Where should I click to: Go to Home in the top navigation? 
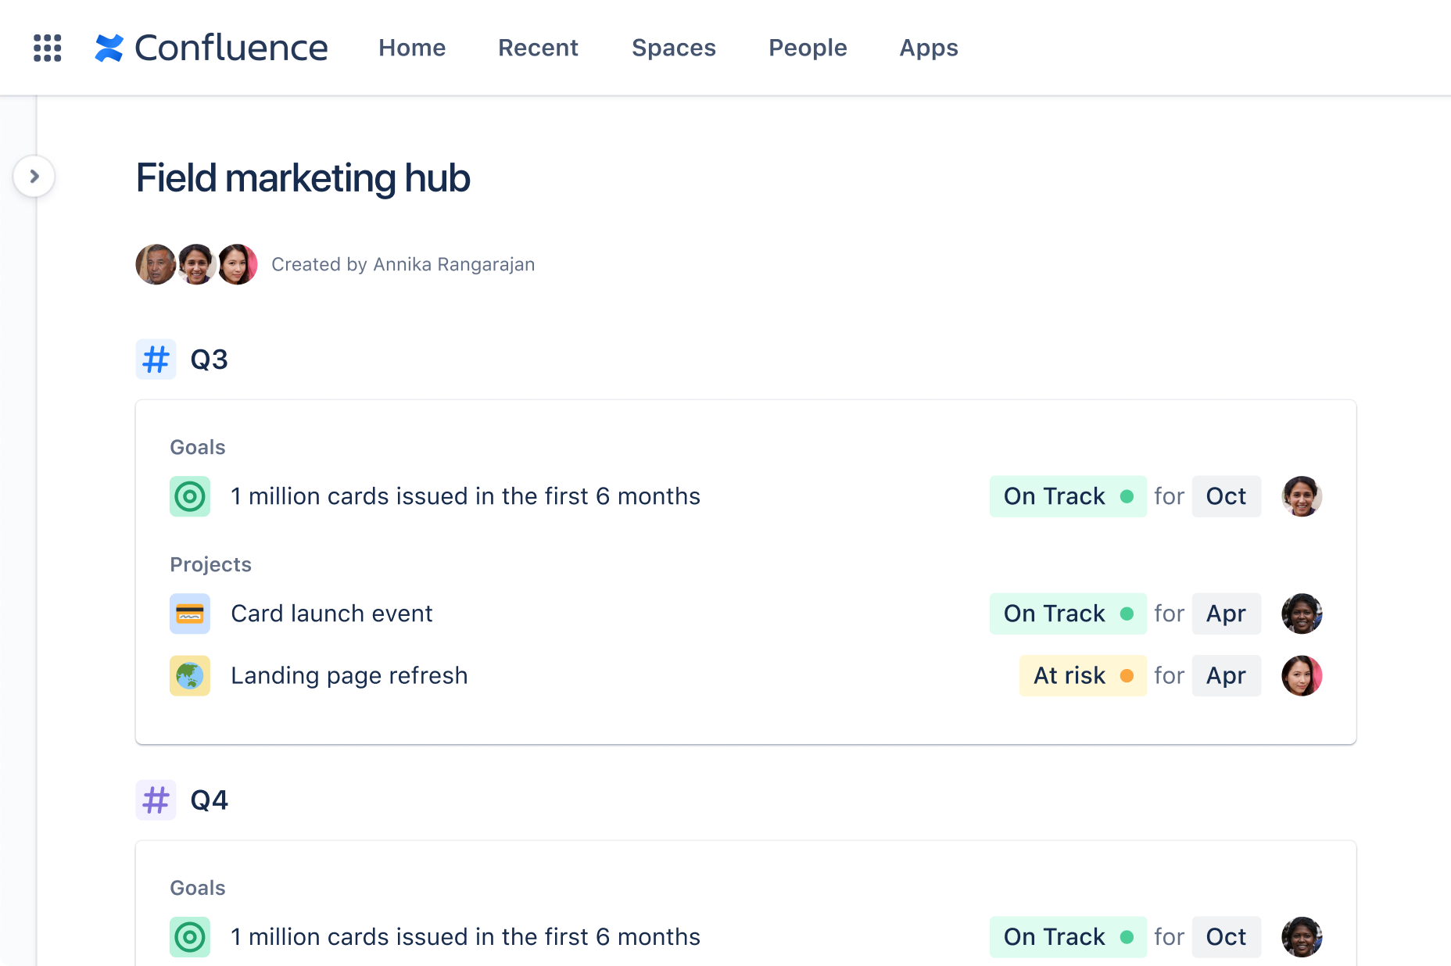tap(412, 48)
